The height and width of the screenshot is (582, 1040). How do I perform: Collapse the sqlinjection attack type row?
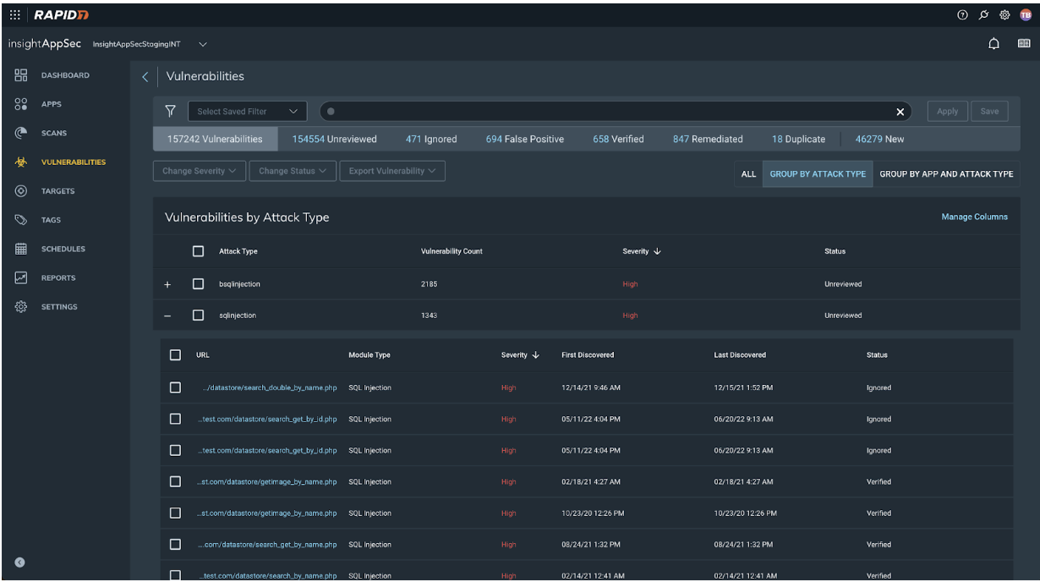[x=167, y=315]
